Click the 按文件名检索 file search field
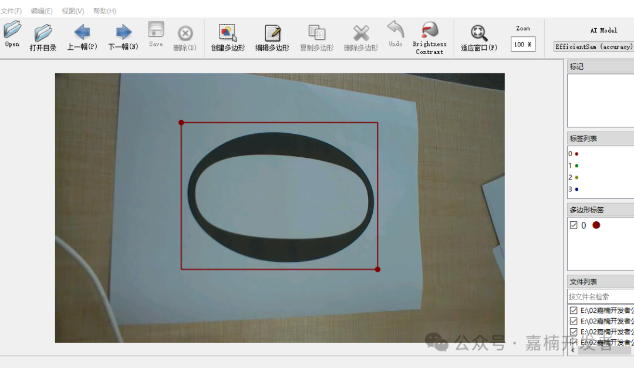The height and width of the screenshot is (368, 634). click(x=600, y=296)
